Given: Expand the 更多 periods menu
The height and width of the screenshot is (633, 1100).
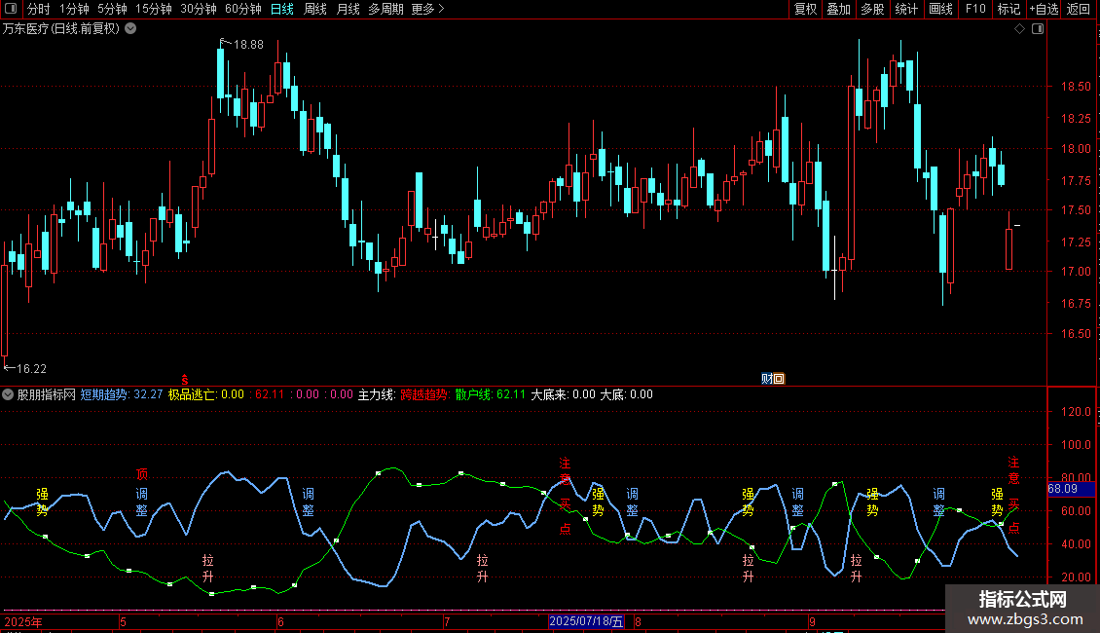Looking at the screenshot, I should point(427,10).
